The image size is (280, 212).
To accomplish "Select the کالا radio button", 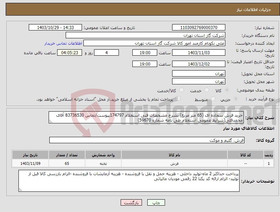I will pos(227,90).
